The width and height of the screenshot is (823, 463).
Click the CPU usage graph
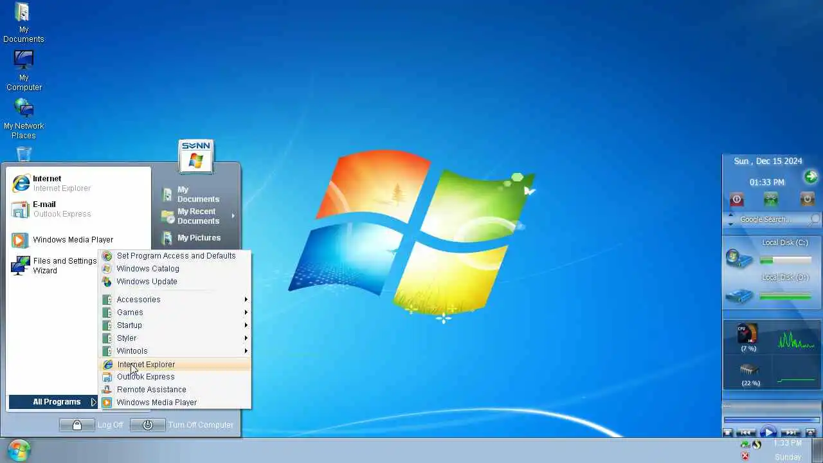tap(797, 340)
